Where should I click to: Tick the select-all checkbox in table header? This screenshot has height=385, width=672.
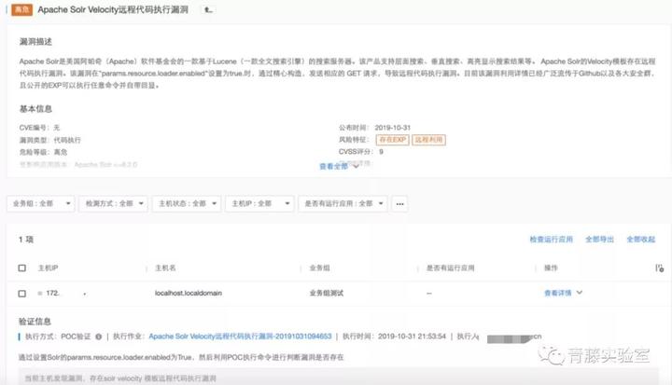pos(22,268)
